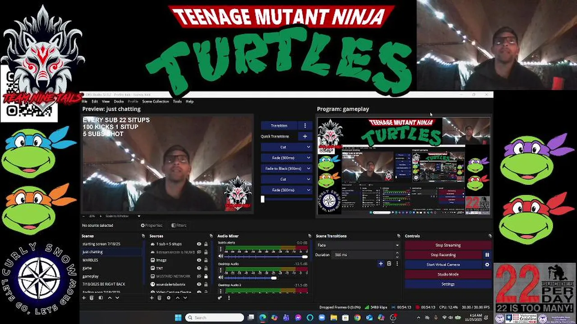Viewport: 577px width, 324px height.
Task: Add a quick transition with plus button
Action: click(305, 136)
